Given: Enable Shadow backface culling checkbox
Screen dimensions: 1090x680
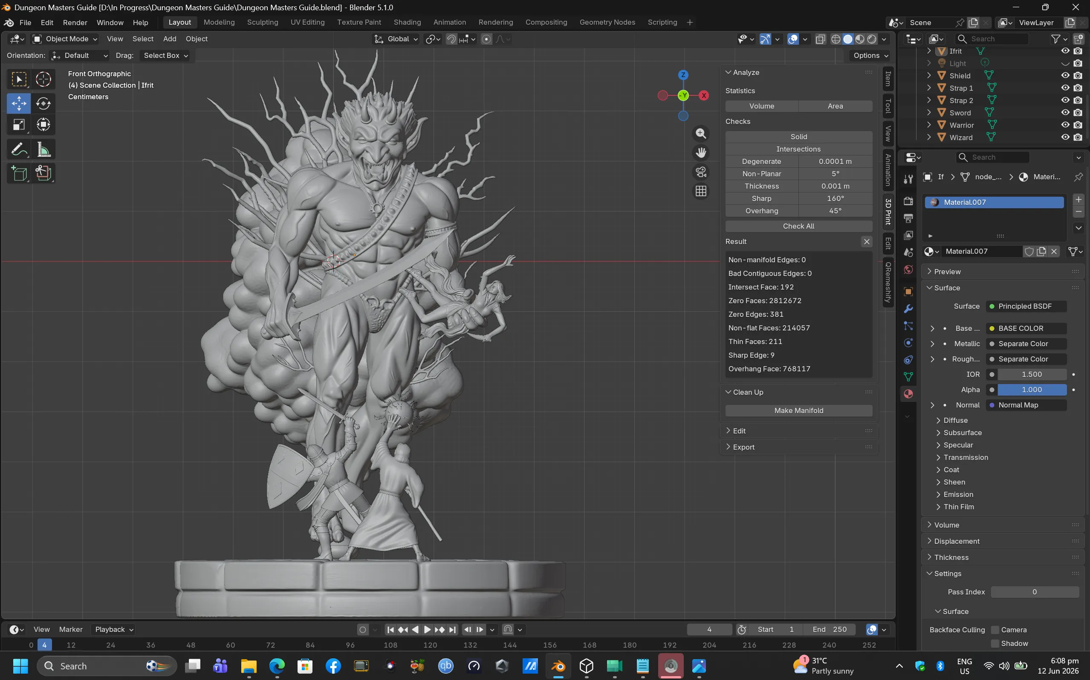Looking at the screenshot, I should tap(995, 643).
